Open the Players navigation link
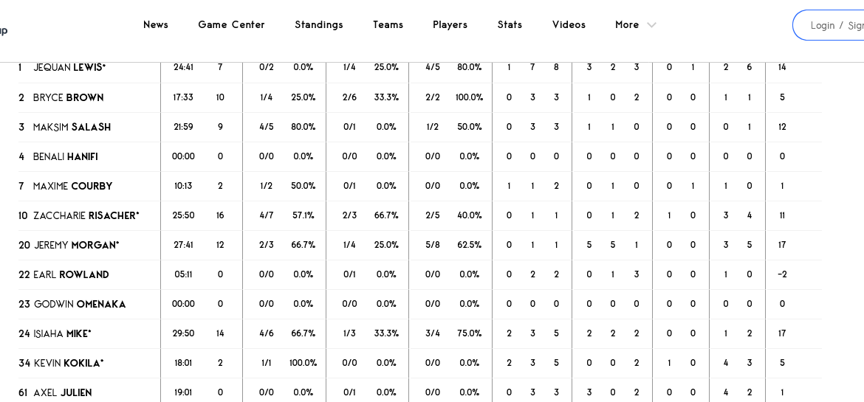Screen dimensions: 864x402 click(x=450, y=24)
